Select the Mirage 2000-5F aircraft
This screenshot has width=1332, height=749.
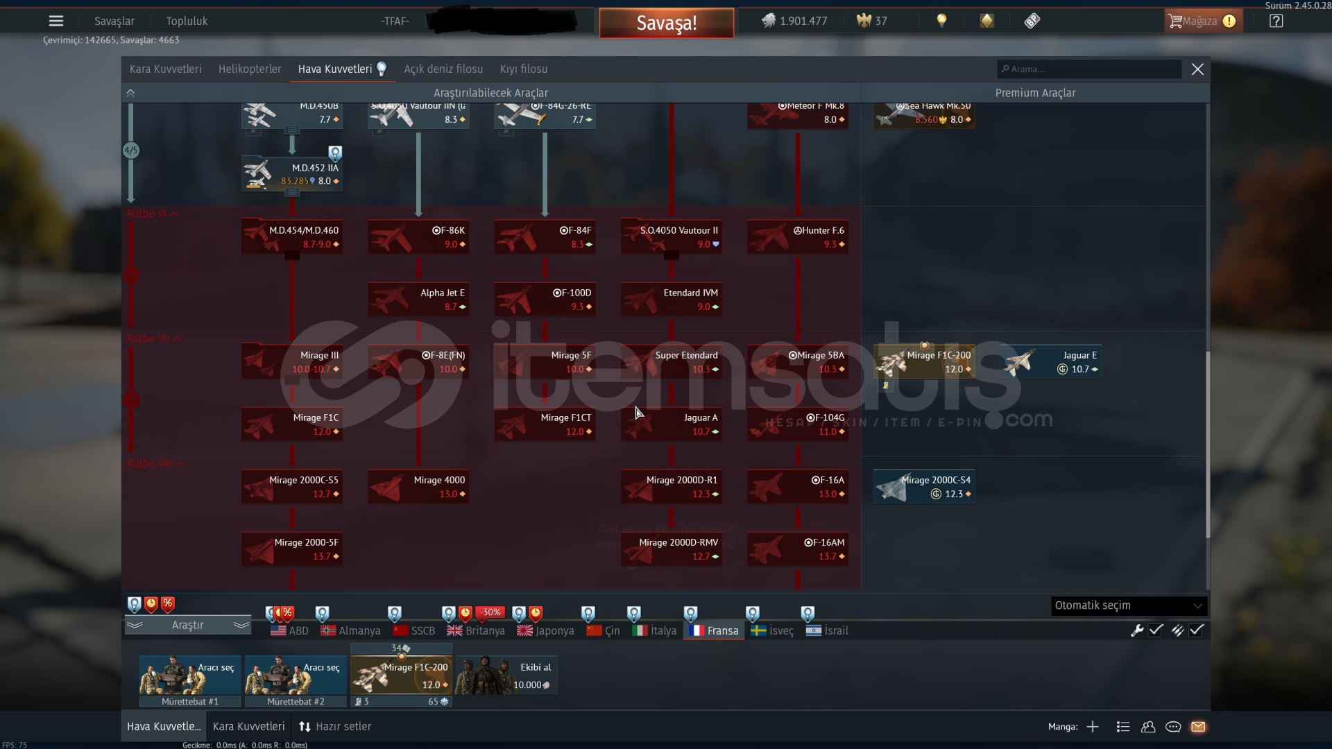(292, 549)
